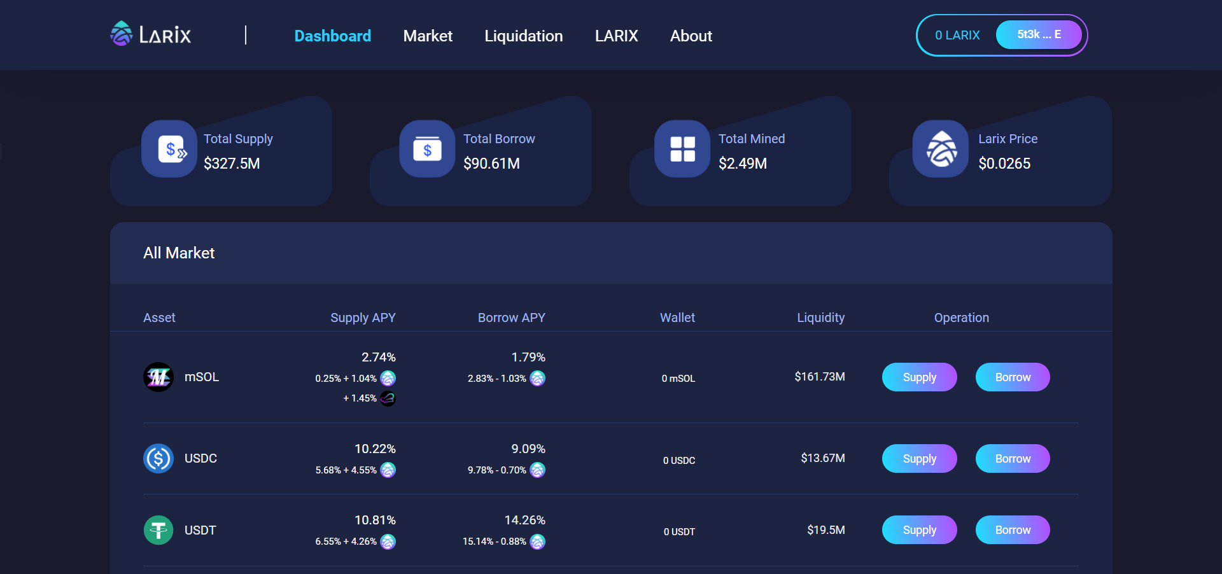Go to the Liquidation page
The image size is (1222, 574).
pyautogui.click(x=523, y=36)
